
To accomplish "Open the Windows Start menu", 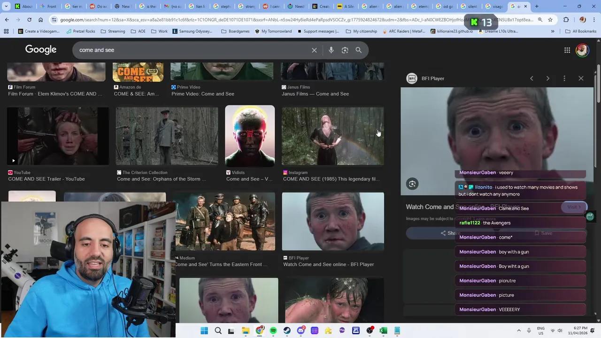I will tap(204, 330).
